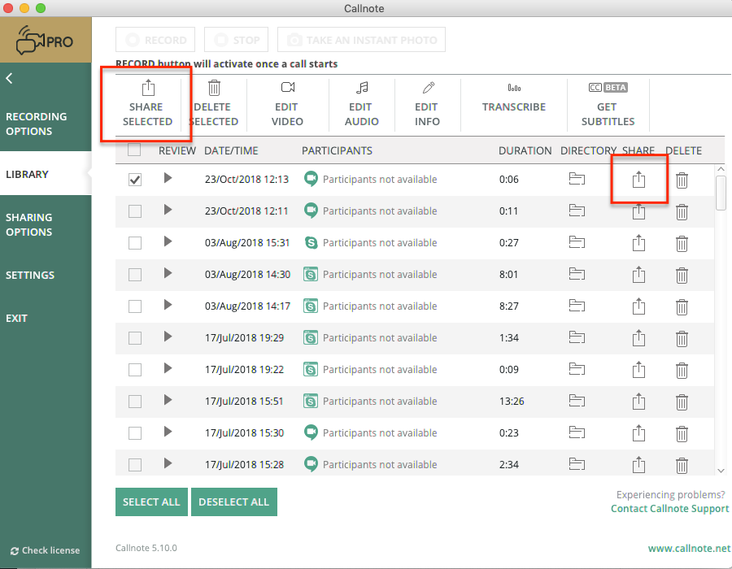
Task: Play the 23/Oct/2018 12:13 recording
Action: click(168, 178)
